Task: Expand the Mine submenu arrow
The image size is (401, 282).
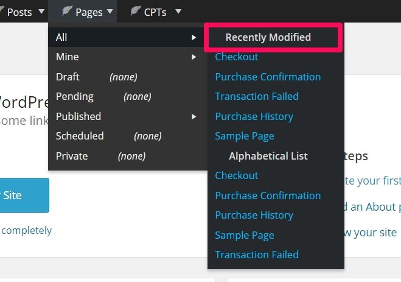Action: [x=194, y=57]
